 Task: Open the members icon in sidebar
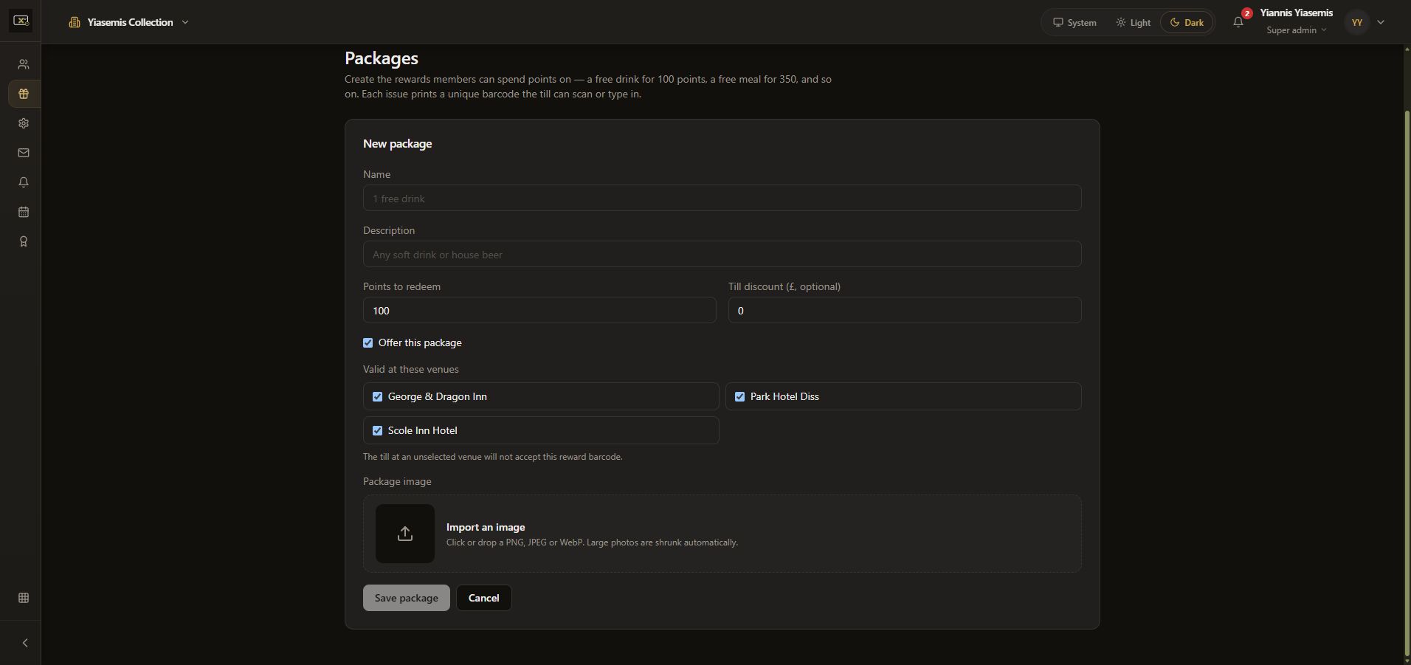(24, 64)
